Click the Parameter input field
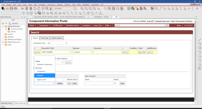The width and height of the screenshot is (202, 109). point(107,52)
